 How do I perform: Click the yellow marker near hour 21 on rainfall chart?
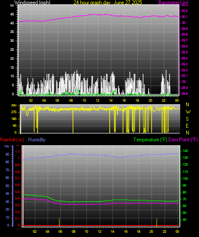click(x=157, y=222)
